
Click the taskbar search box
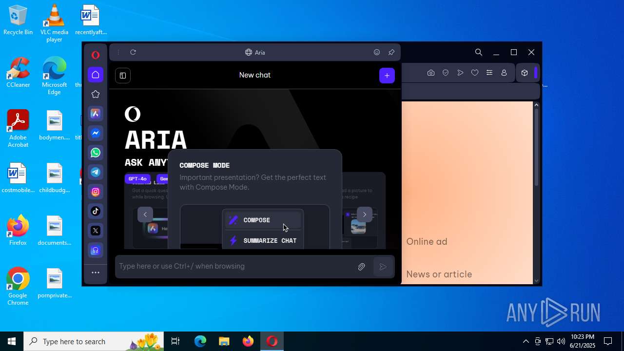click(95, 341)
